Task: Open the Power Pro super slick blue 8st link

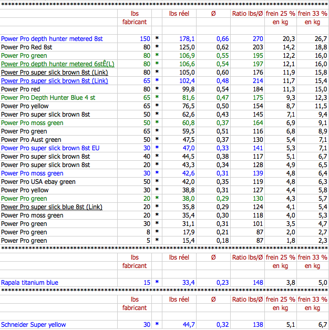Action: [x=52, y=207]
